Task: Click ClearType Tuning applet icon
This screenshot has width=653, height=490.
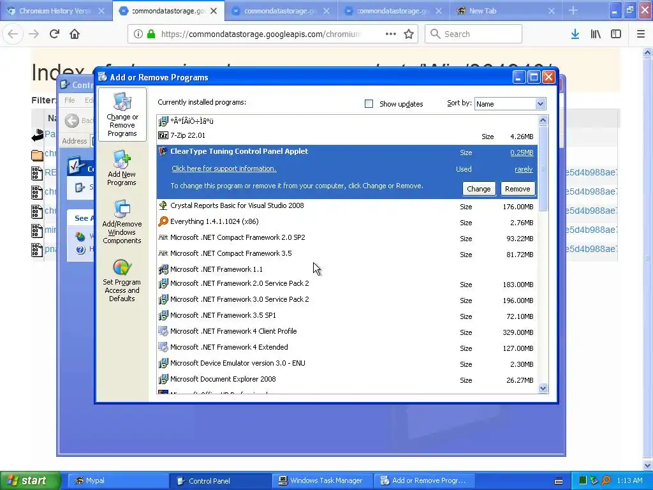Action: click(x=163, y=151)
